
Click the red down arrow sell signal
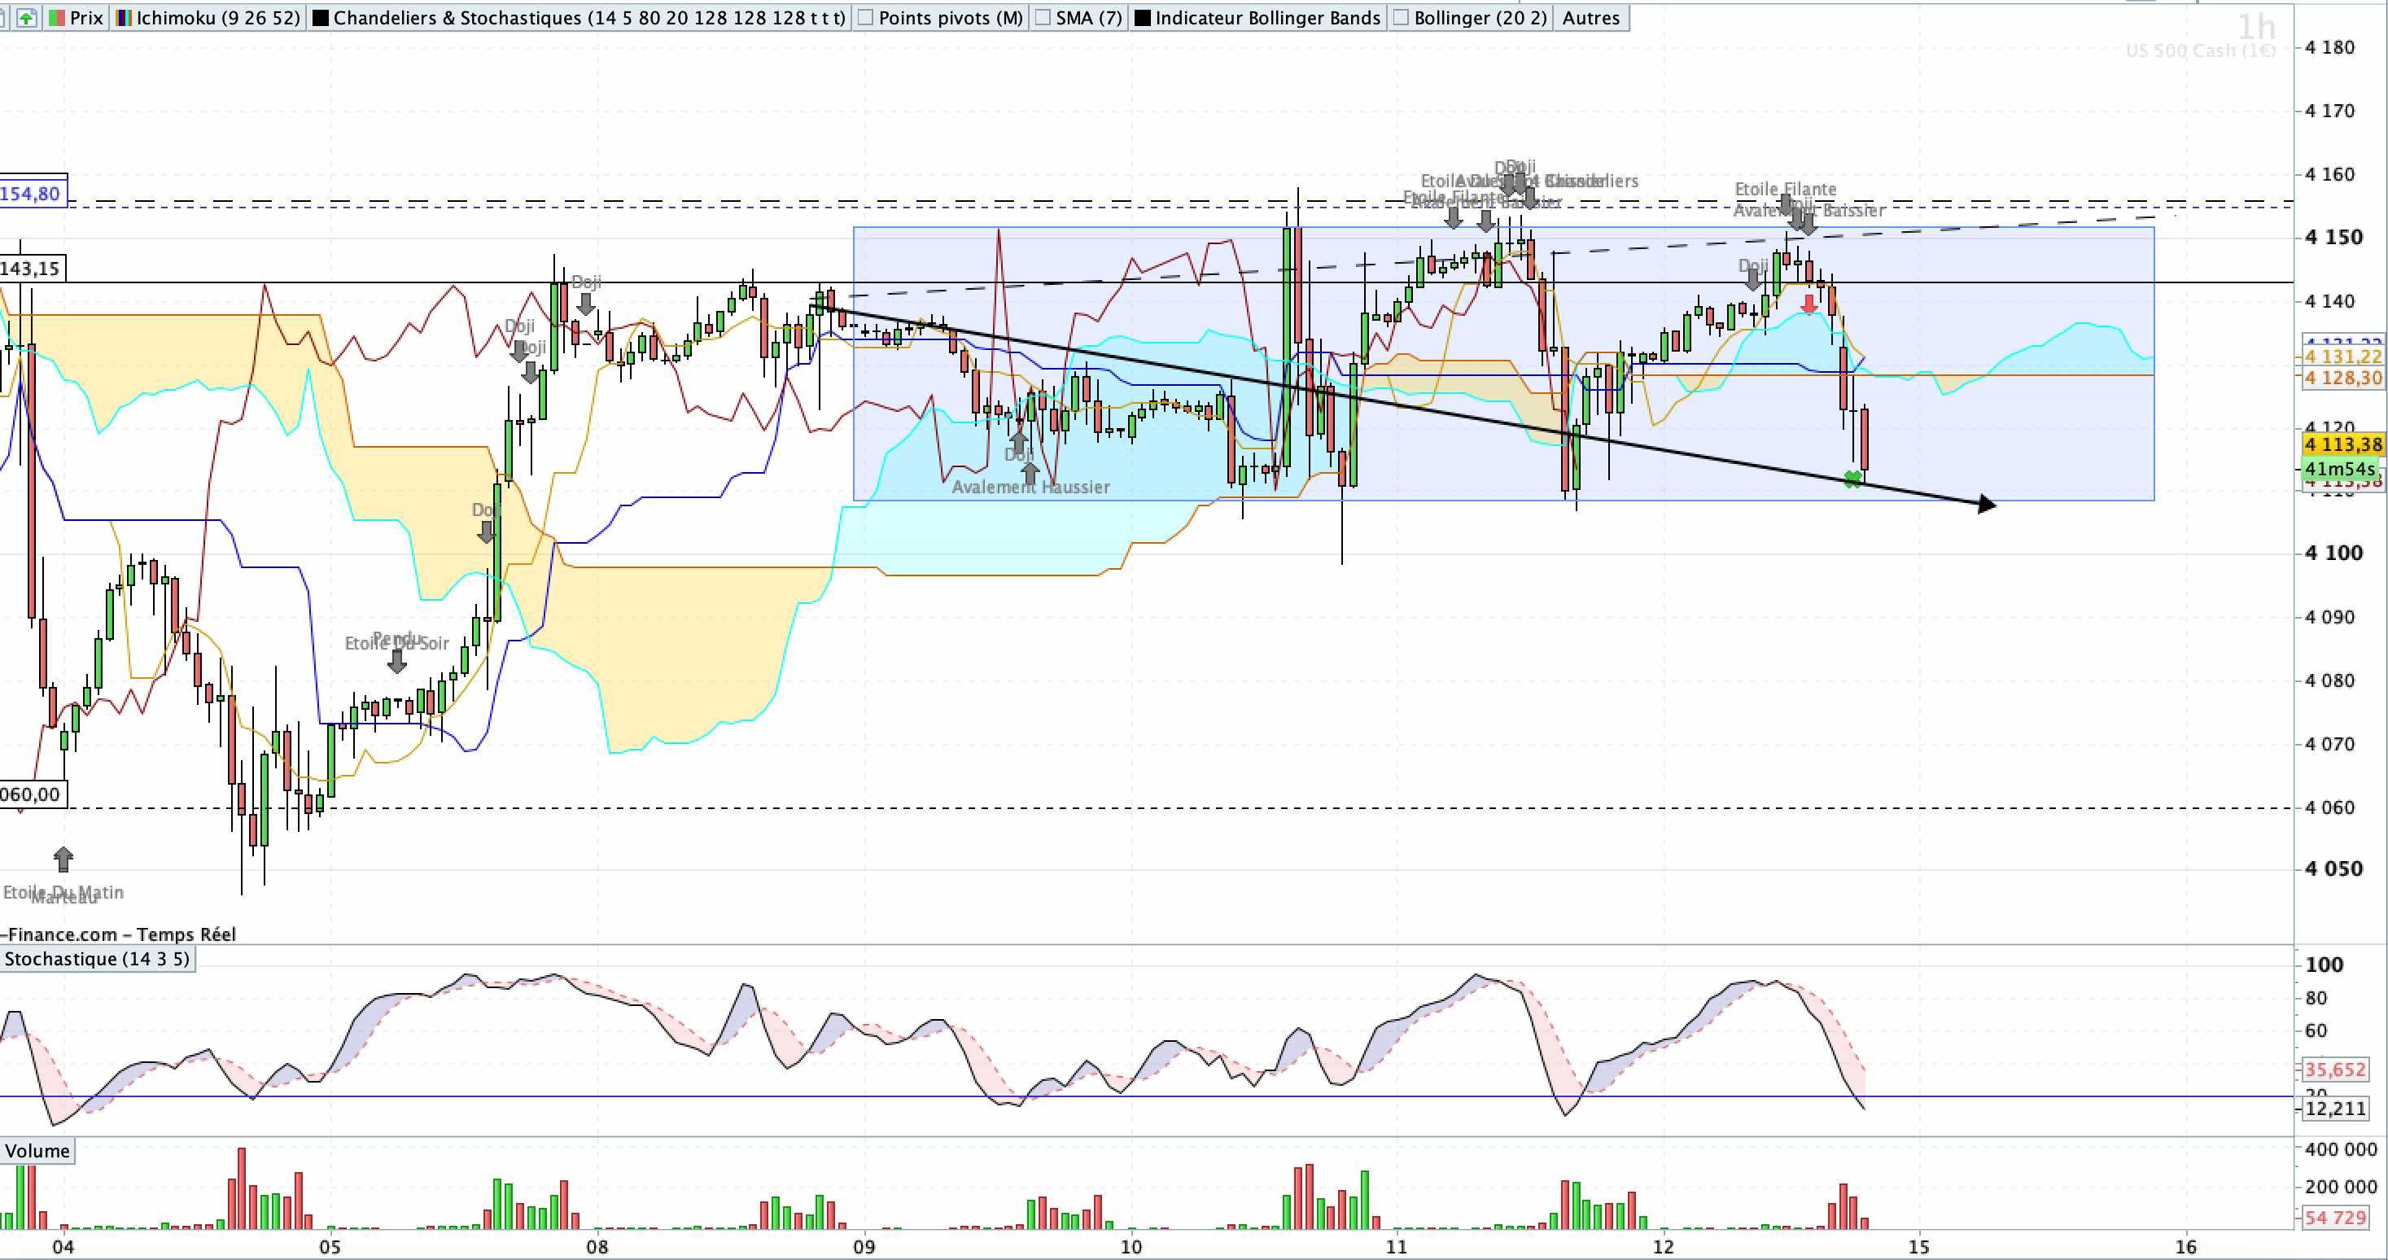pyautogui.click(x=1808, y=303)
